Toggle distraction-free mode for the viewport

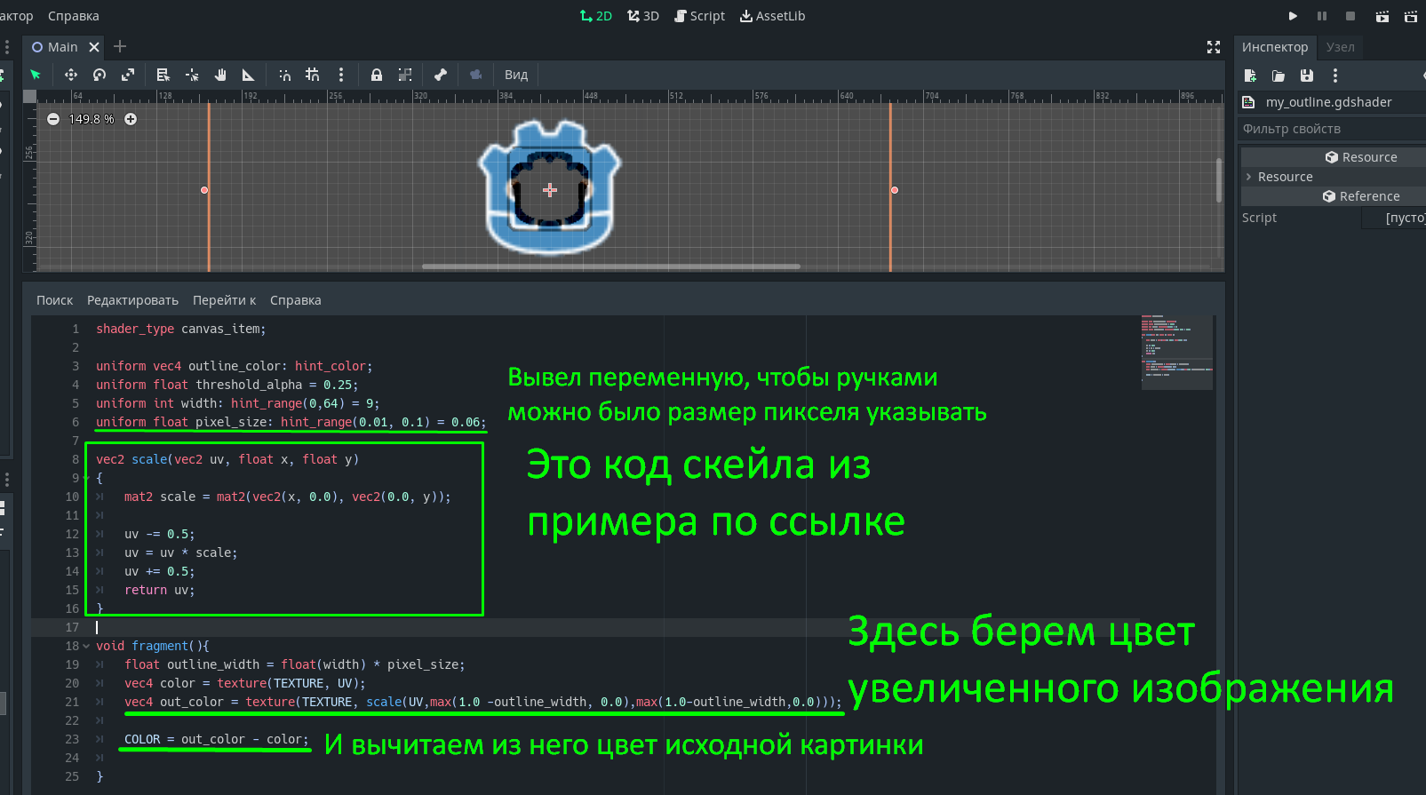[x=1214, y=47]
